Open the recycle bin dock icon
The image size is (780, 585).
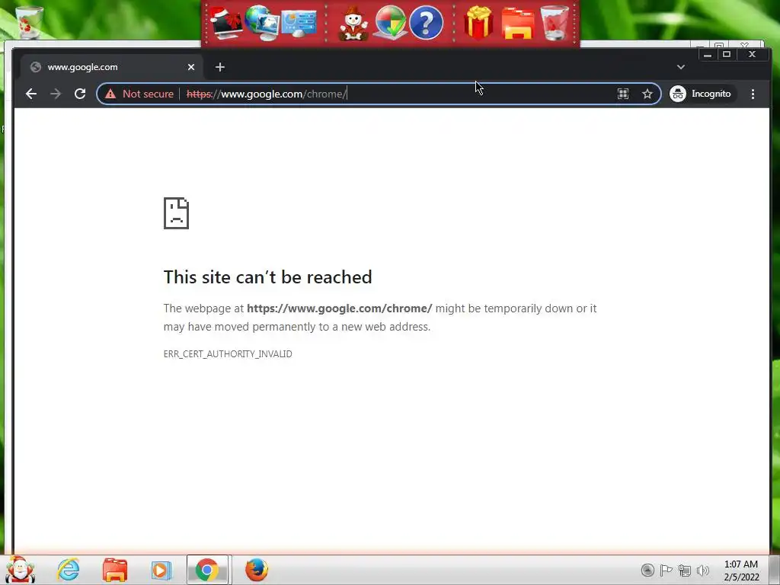pos(555,22)
